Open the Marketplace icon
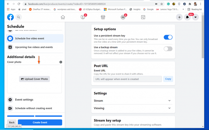The image size is (209, 130). point(103,17)
